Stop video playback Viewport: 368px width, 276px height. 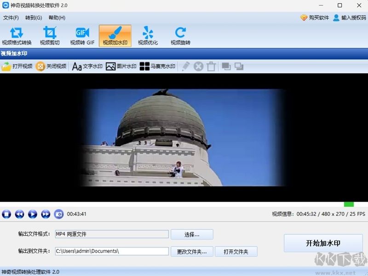[x=6, y=214]
